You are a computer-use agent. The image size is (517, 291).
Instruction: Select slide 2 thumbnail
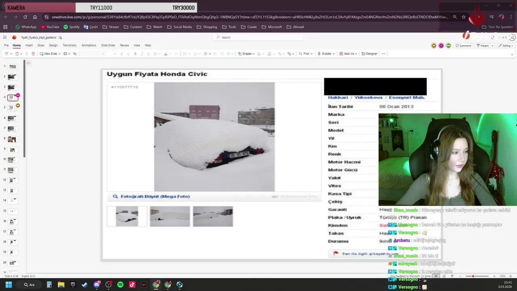click(x=12, y=77)
